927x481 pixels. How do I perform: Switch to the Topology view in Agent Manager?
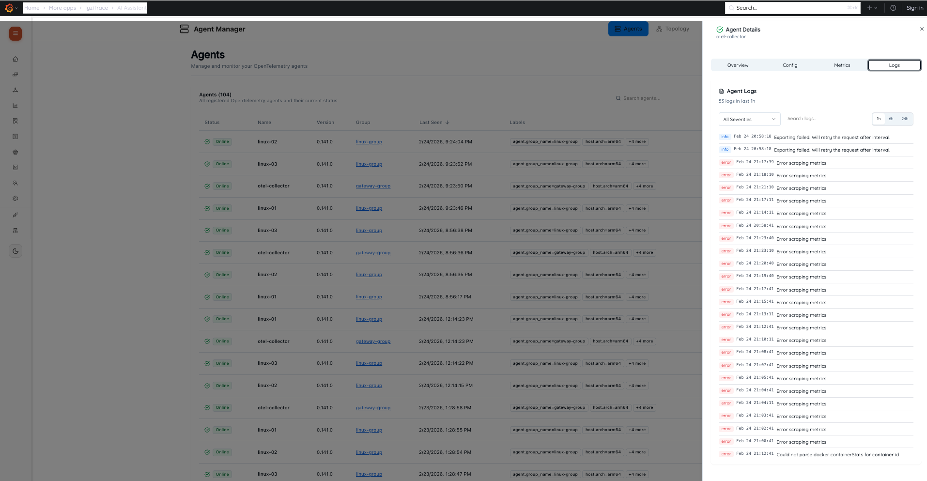[x=672, y=29]
